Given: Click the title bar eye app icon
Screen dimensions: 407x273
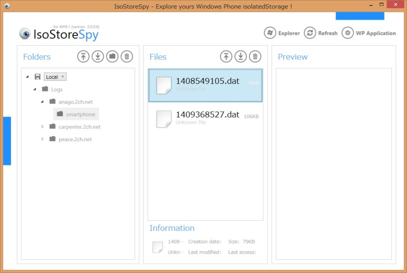Looking at the screenshot, I should [7, 6].
